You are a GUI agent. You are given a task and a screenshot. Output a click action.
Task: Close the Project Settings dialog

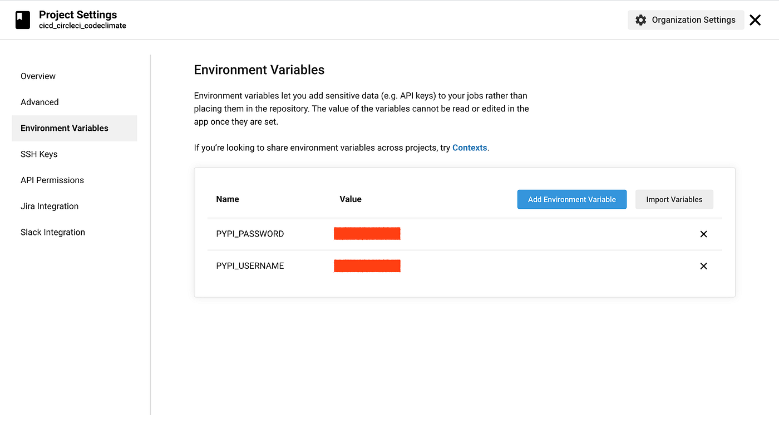tap(755, 19)
